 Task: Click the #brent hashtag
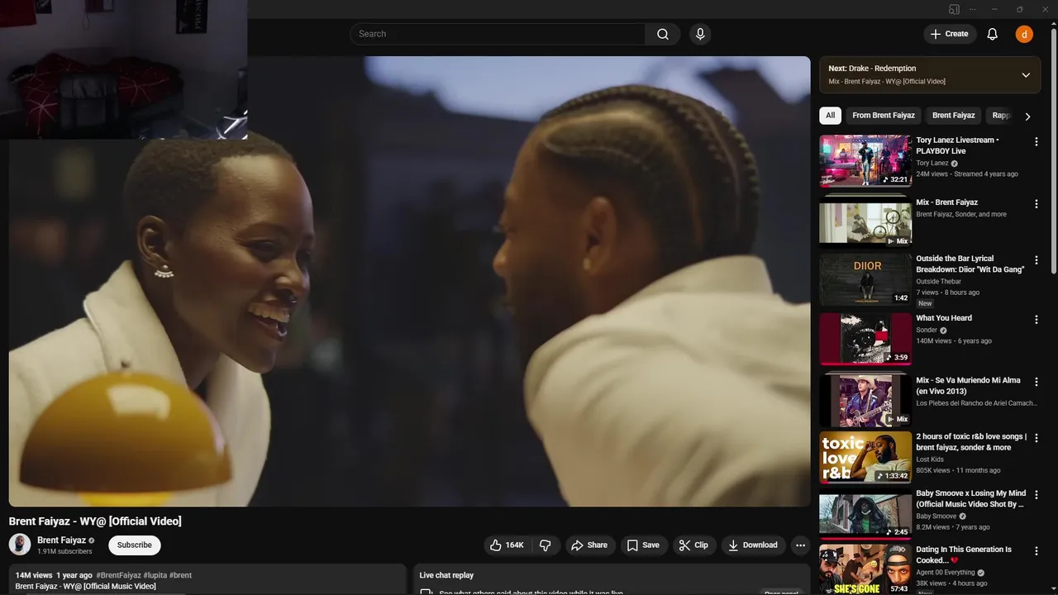(180, 575)
